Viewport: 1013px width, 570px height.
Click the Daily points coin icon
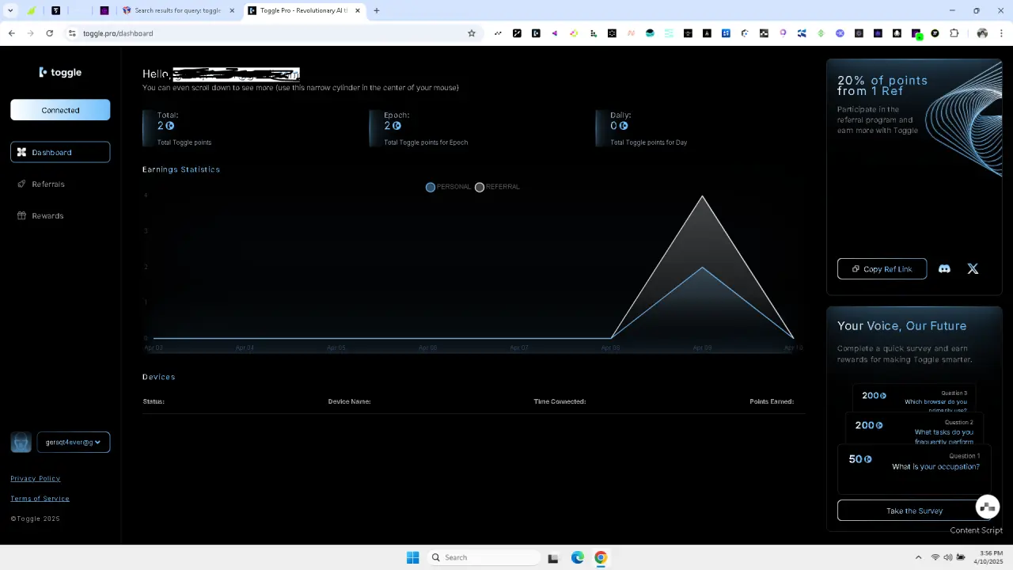point(624,126)
